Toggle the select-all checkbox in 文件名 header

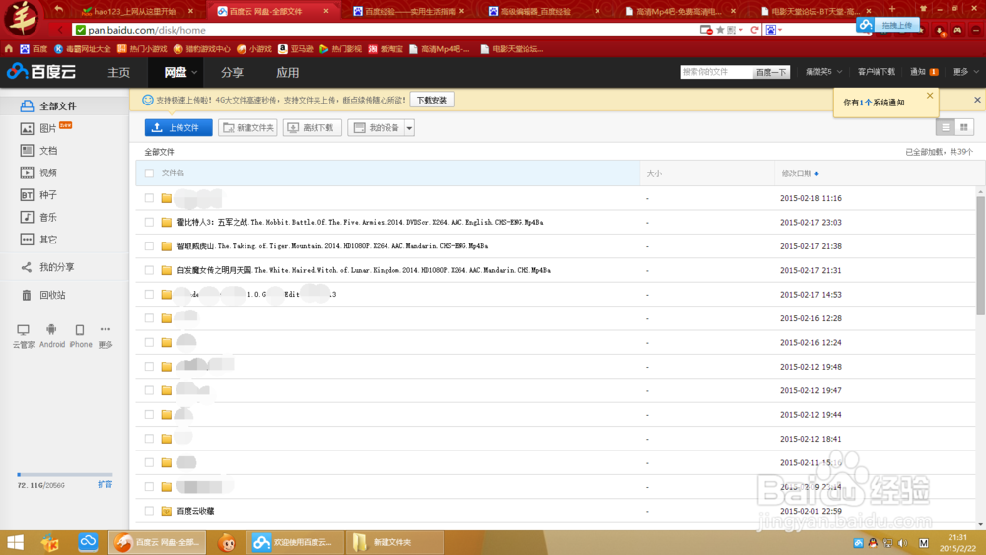click(149, 173)
